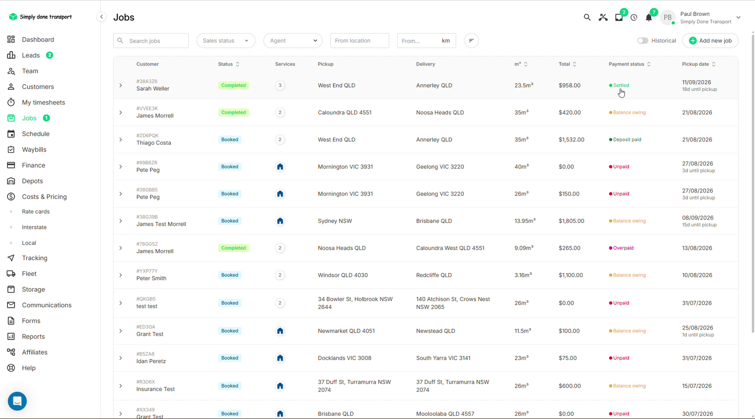The image size is (755, 419).
Task: Expand the Idan Peretz job row
Action: [121, 358]
